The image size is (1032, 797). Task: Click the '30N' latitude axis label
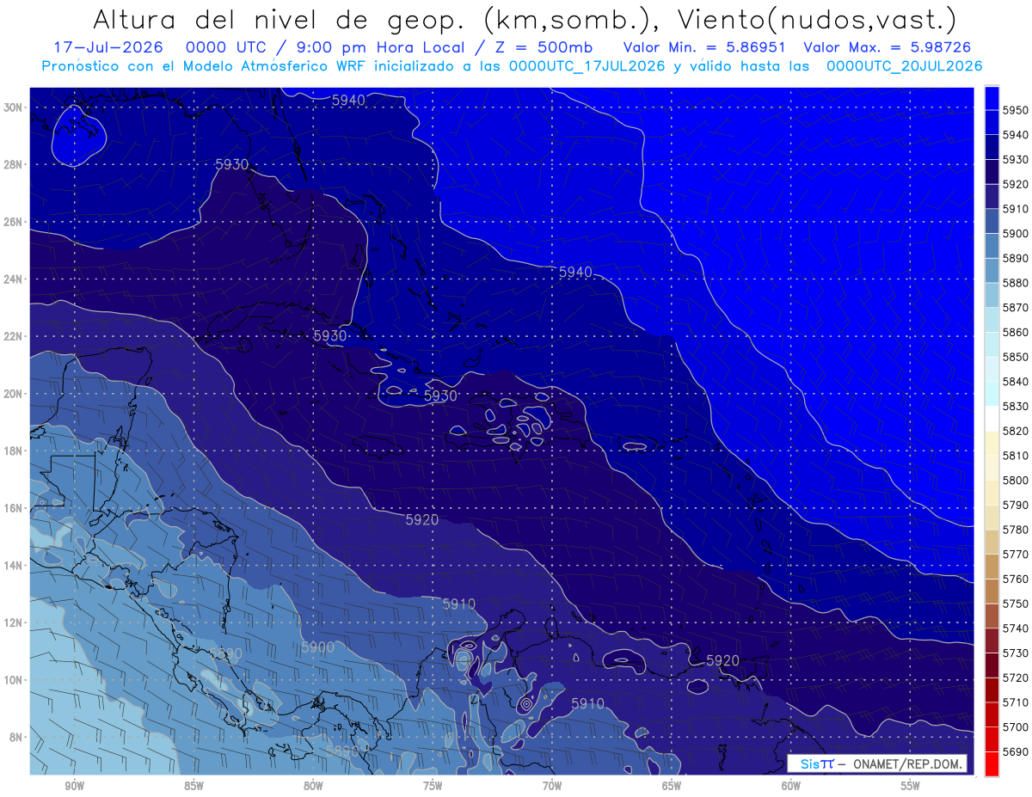click(14, 107)
